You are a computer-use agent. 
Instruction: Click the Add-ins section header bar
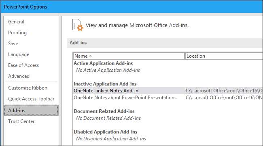(x=165, y=43)
